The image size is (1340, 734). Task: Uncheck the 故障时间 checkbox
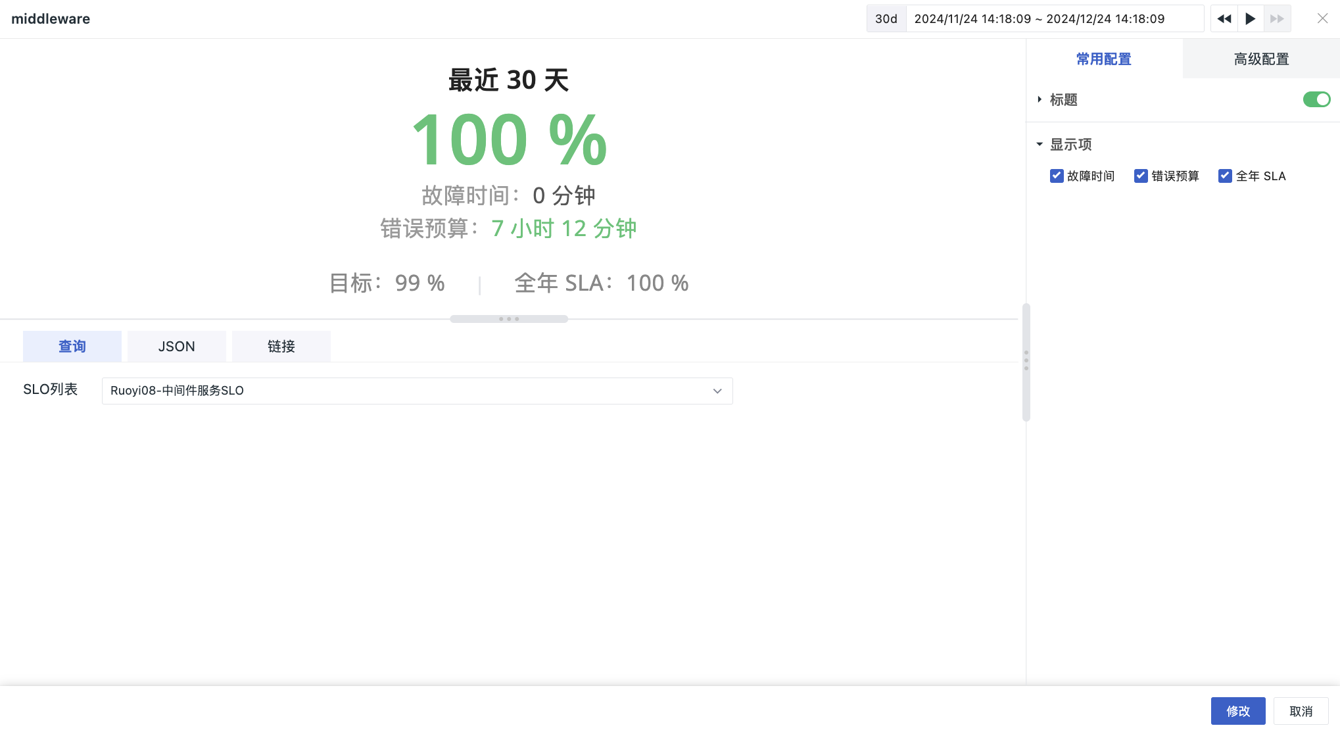click(1057, 176)
